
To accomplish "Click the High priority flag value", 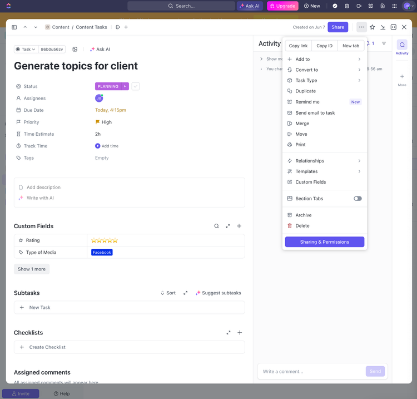I will pyautogui.click(x=103, y=122).
